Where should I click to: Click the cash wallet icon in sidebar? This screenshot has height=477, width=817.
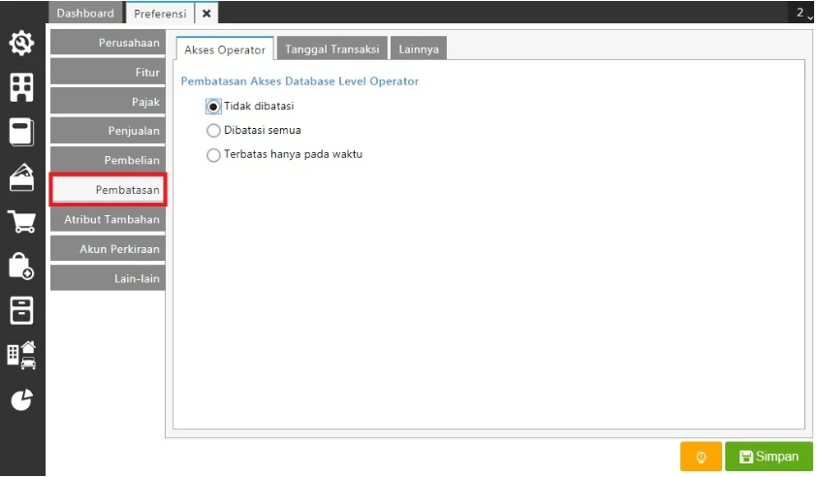click(21, 176)
